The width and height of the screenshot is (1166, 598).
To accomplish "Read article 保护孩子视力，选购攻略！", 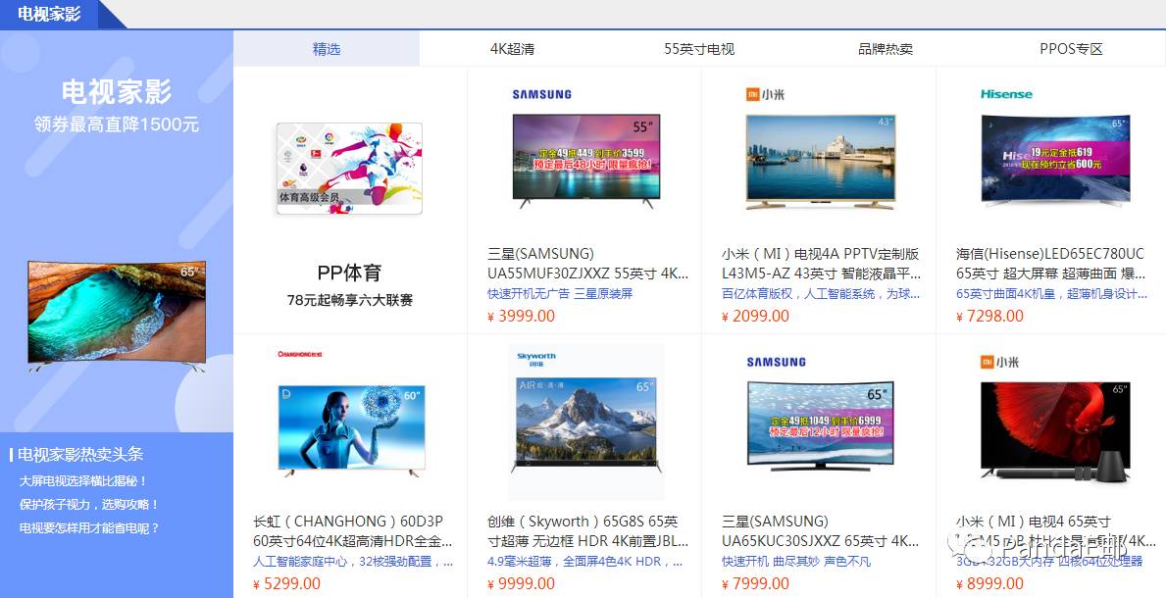I will coord(89,504).
